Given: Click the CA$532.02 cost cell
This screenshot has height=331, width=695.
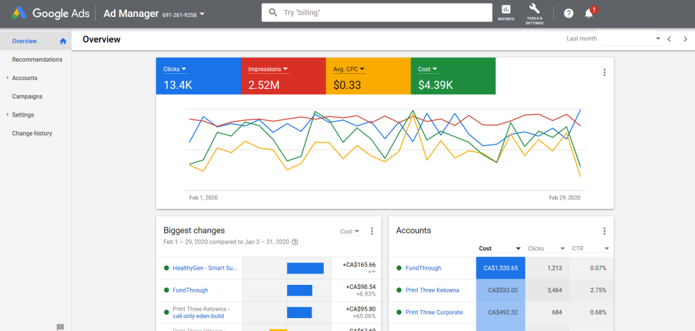Looking at the screenshot, I should point(500,290).
